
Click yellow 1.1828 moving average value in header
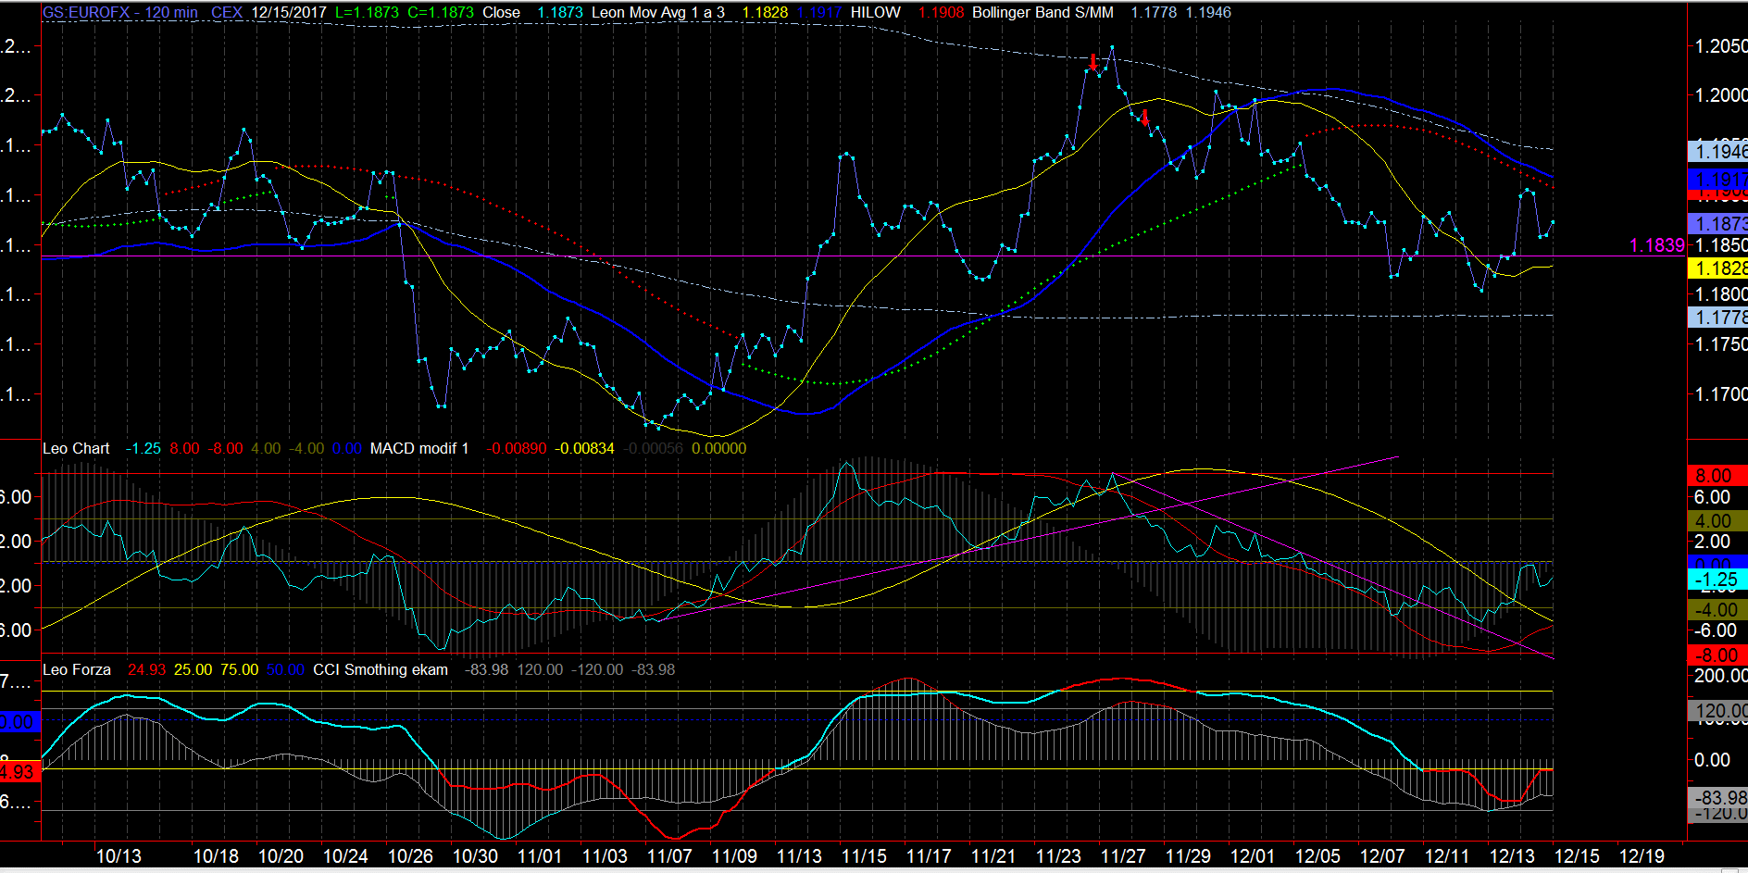[x=765, y=13]
